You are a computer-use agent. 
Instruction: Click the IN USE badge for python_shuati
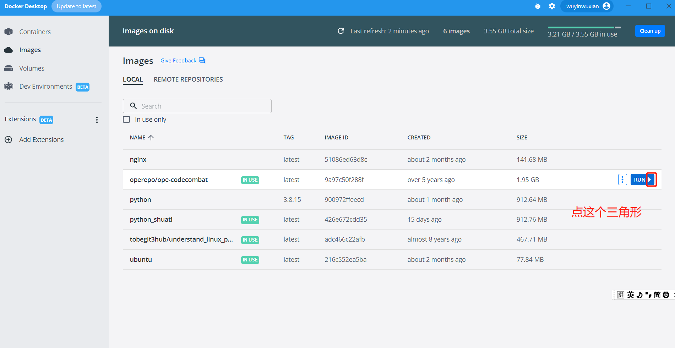(250, 220)
